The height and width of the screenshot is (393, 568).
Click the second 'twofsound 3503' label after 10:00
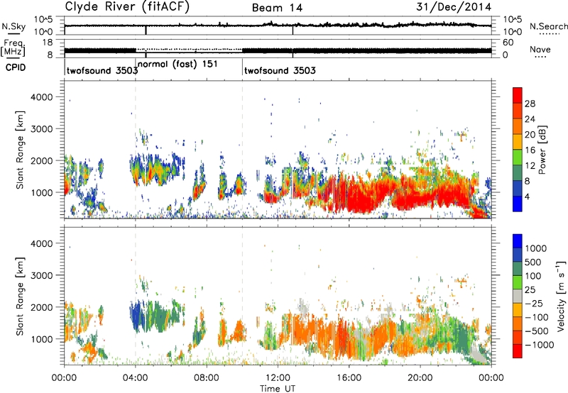tap(280, 70)
